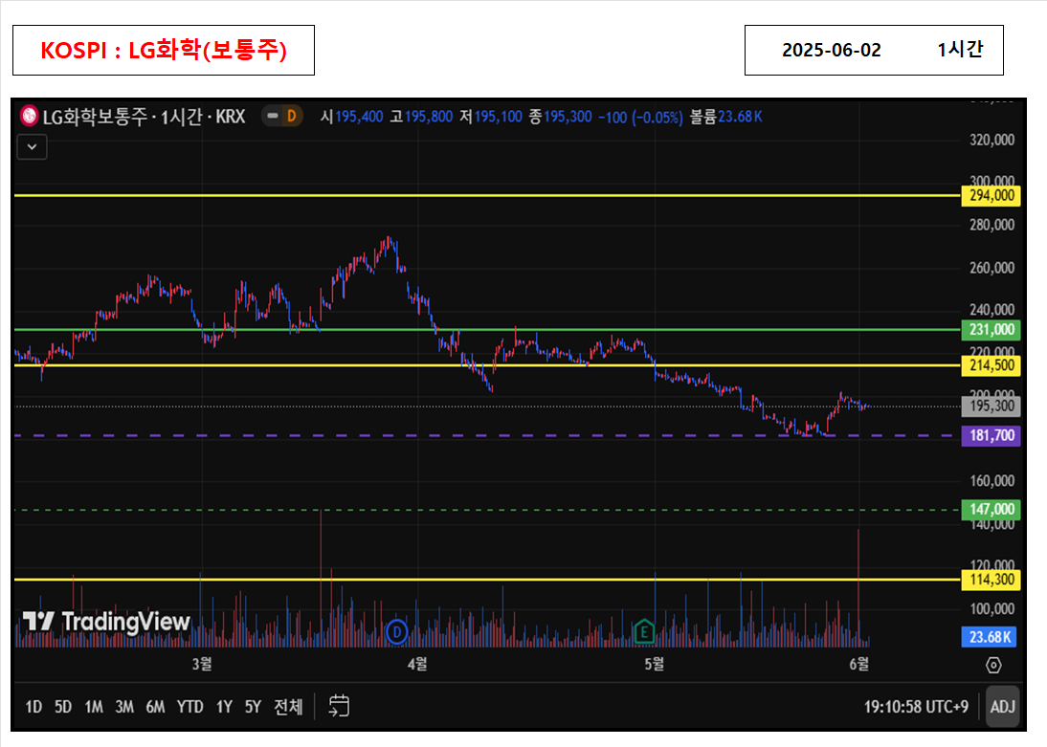1047x747 pixels.
Task: Click the 181,700 purple price label
Action: pos(991,436)
